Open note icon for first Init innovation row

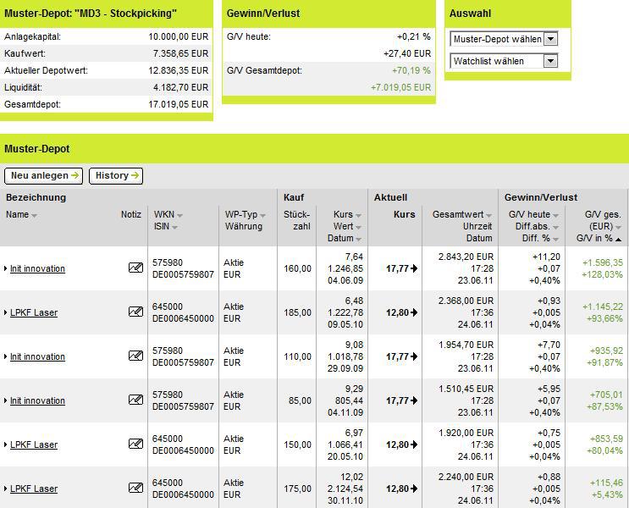[x=135, y=268]
